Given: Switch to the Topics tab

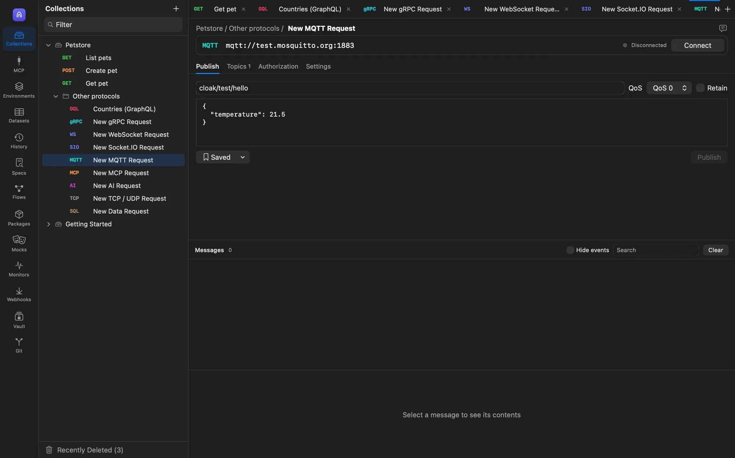Looking at the screenshot, I should 239,67.
